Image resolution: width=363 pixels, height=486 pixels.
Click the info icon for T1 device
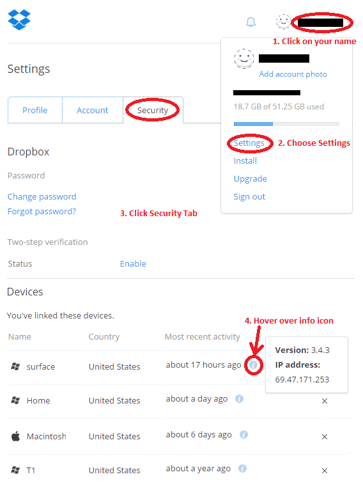(x=242, y=468)
